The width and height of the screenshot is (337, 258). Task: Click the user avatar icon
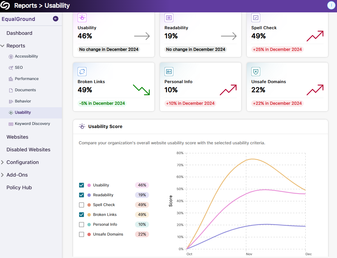[x=331, y=6]
